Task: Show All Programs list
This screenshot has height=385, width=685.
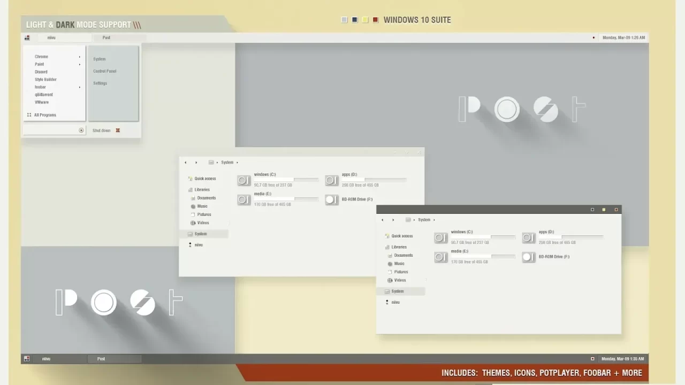Action: tap(45, 115)
